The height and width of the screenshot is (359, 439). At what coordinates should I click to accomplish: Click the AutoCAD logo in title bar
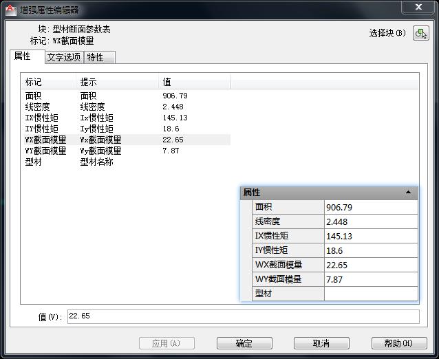tap(10, 10)
